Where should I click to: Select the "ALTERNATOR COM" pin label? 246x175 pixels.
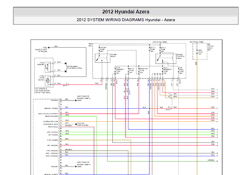51,122
